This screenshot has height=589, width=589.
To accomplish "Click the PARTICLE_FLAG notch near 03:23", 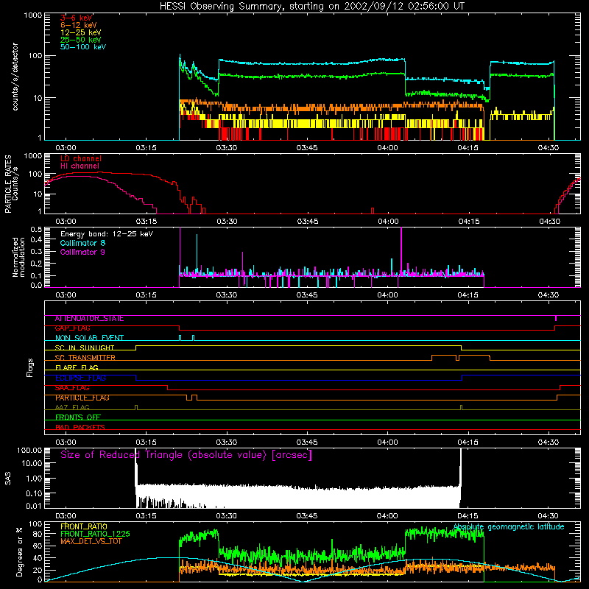I will click(x=189, y=398).
